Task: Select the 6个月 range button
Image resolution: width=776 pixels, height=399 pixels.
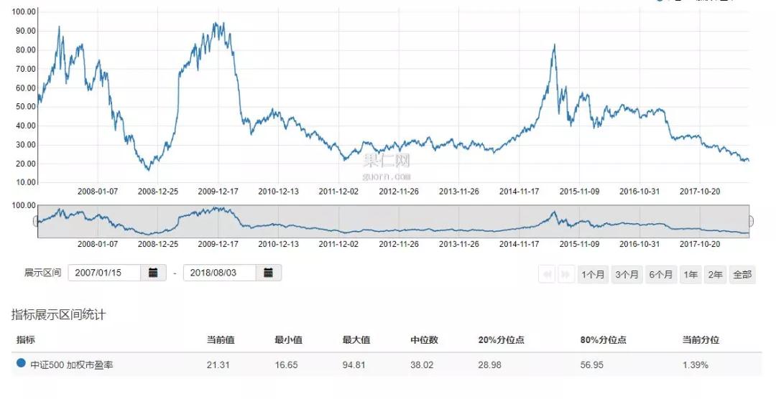Action: [x=661, y=274]
